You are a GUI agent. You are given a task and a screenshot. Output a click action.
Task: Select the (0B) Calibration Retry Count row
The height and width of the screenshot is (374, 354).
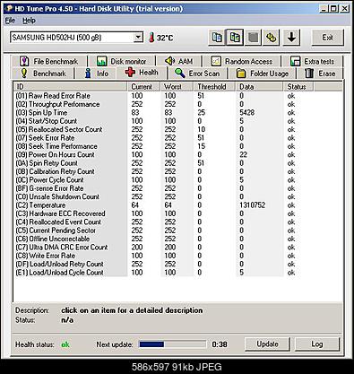(x=178, y=171)
